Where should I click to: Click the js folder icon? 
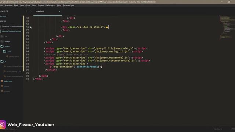pyautogui.click(x=2, y=61)
